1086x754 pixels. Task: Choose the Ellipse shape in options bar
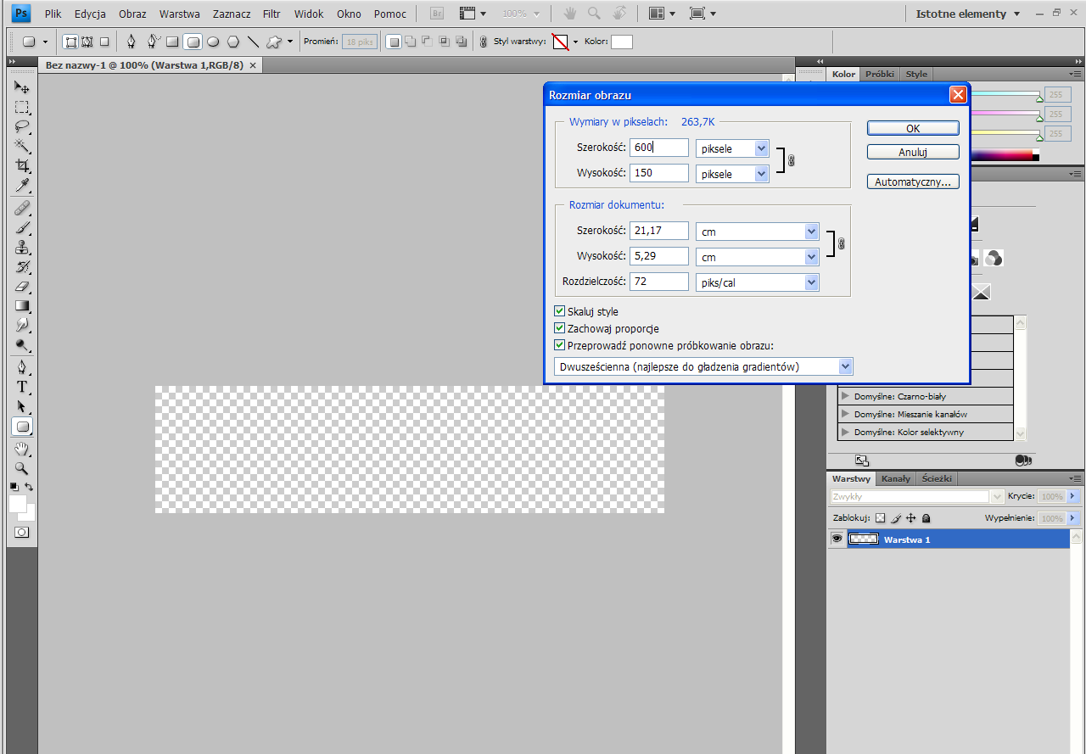[213, 41]
